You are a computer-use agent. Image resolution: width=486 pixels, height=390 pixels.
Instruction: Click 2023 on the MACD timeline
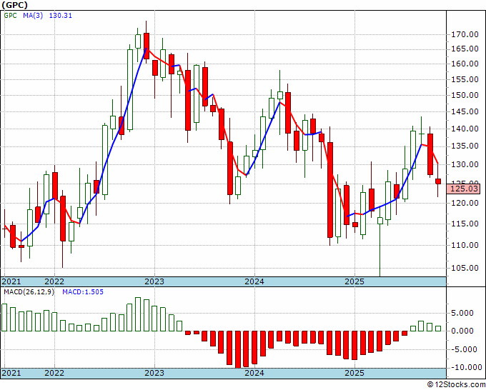[154, 373]
